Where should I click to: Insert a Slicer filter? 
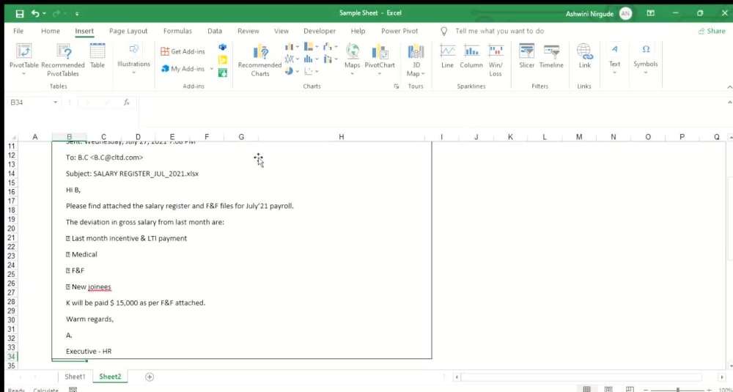coord(527,56)
